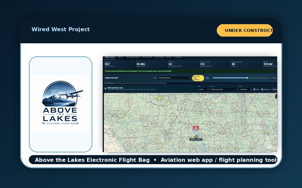302x188 pixels.
Task: Expand the Internet source dropdown
Action: pyautogui.click(x=203, y=89)
